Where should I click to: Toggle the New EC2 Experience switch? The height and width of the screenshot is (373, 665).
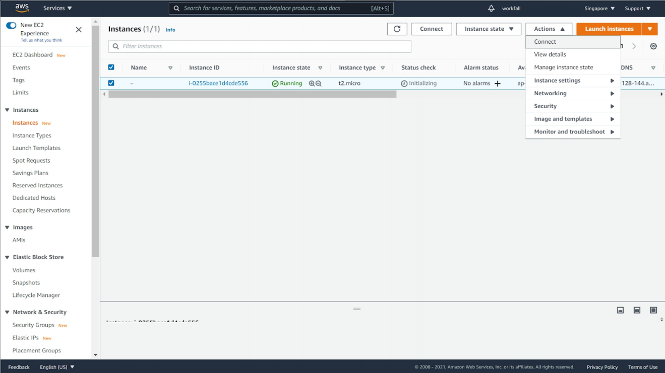[x=11, y=25]
